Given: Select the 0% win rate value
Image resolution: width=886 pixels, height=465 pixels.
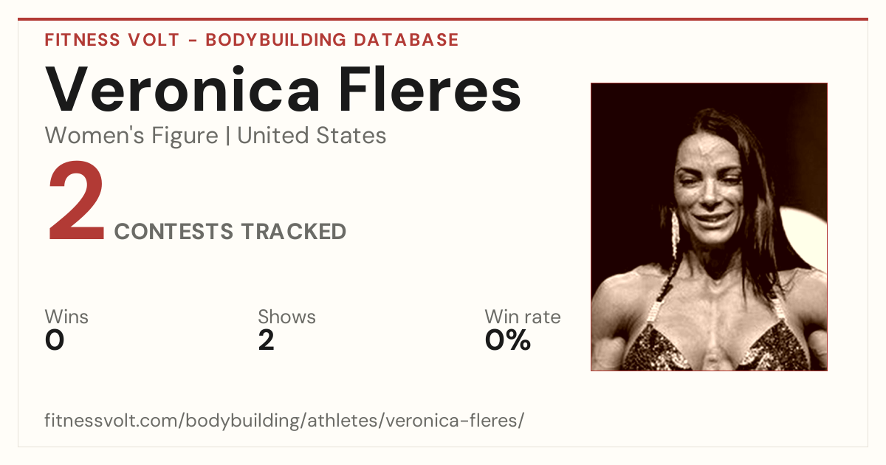Looking at the screenshot, I should click(508, 340).
